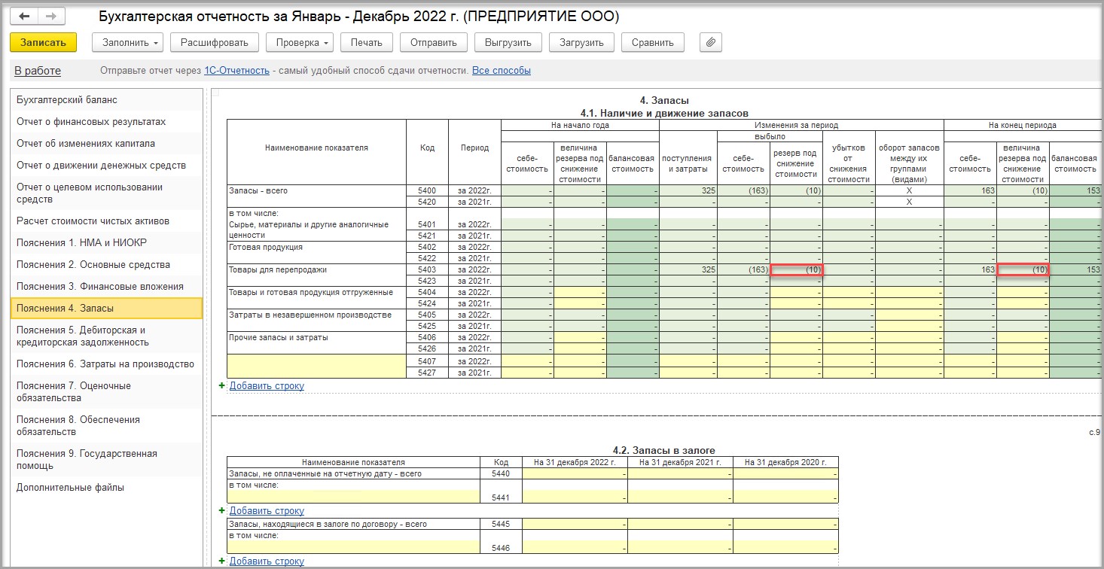Open the Все способы link

[x=502, y=71]
